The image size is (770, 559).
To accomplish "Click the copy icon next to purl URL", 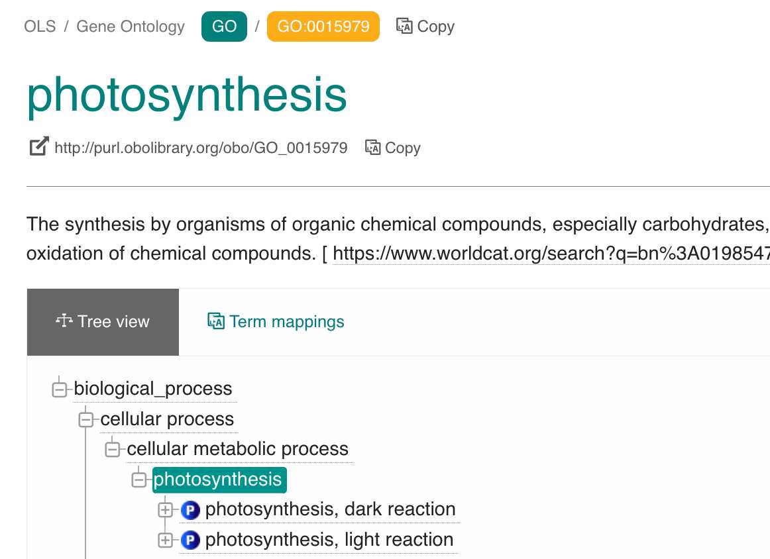I will (x=372, y=147).
